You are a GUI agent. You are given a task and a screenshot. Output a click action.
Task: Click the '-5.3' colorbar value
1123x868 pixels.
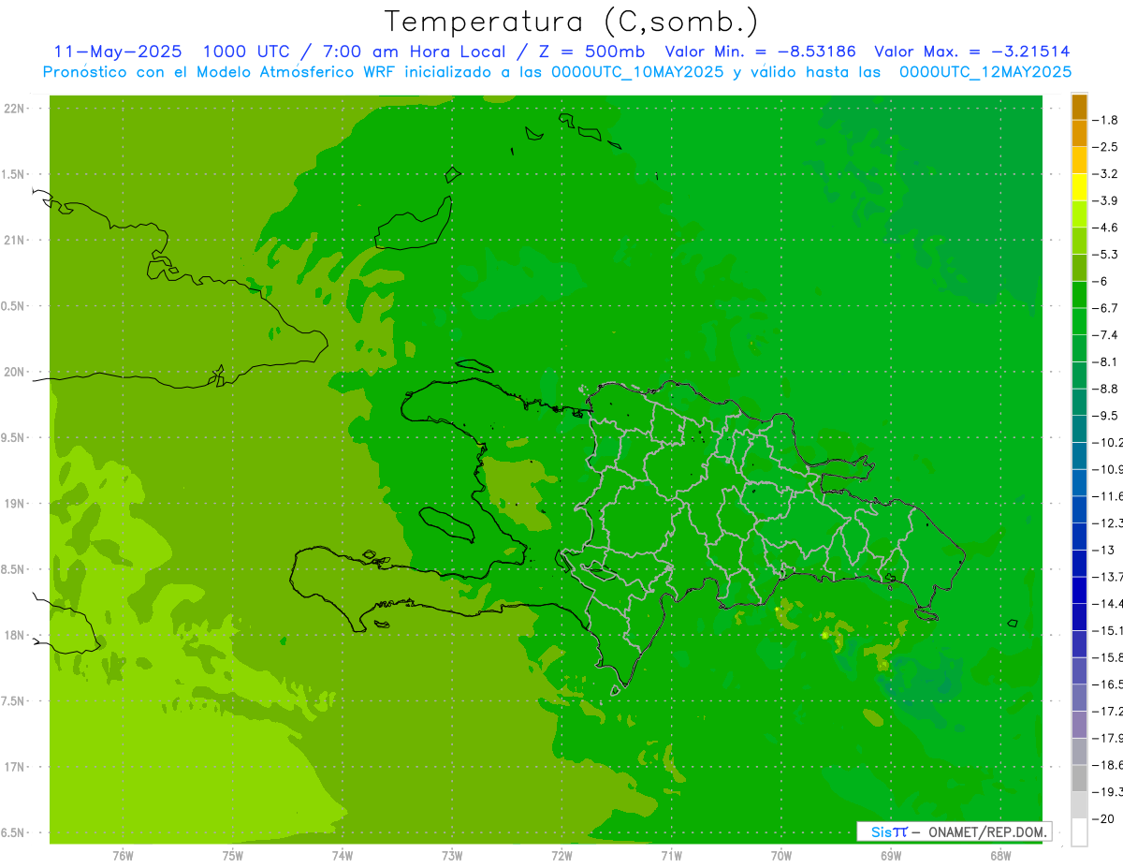click(x=1105, y=254)
